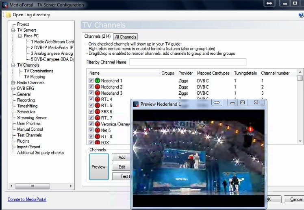
Task: Uncheck the Nederland 2 channel checkbox
Action: pos(91,87)
